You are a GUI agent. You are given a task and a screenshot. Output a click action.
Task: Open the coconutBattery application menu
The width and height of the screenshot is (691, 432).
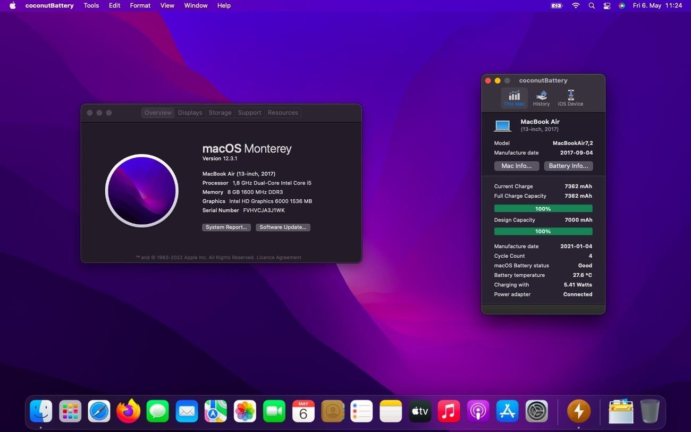click(x=49, y=5)
